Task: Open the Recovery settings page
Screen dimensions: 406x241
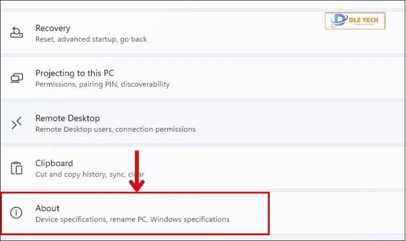Action: [x=53, y=28]
